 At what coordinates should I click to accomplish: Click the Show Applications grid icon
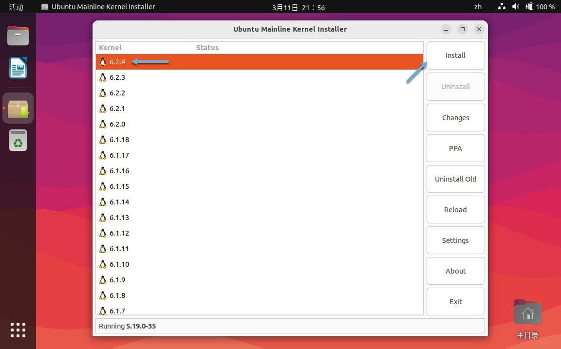(18, 330)
